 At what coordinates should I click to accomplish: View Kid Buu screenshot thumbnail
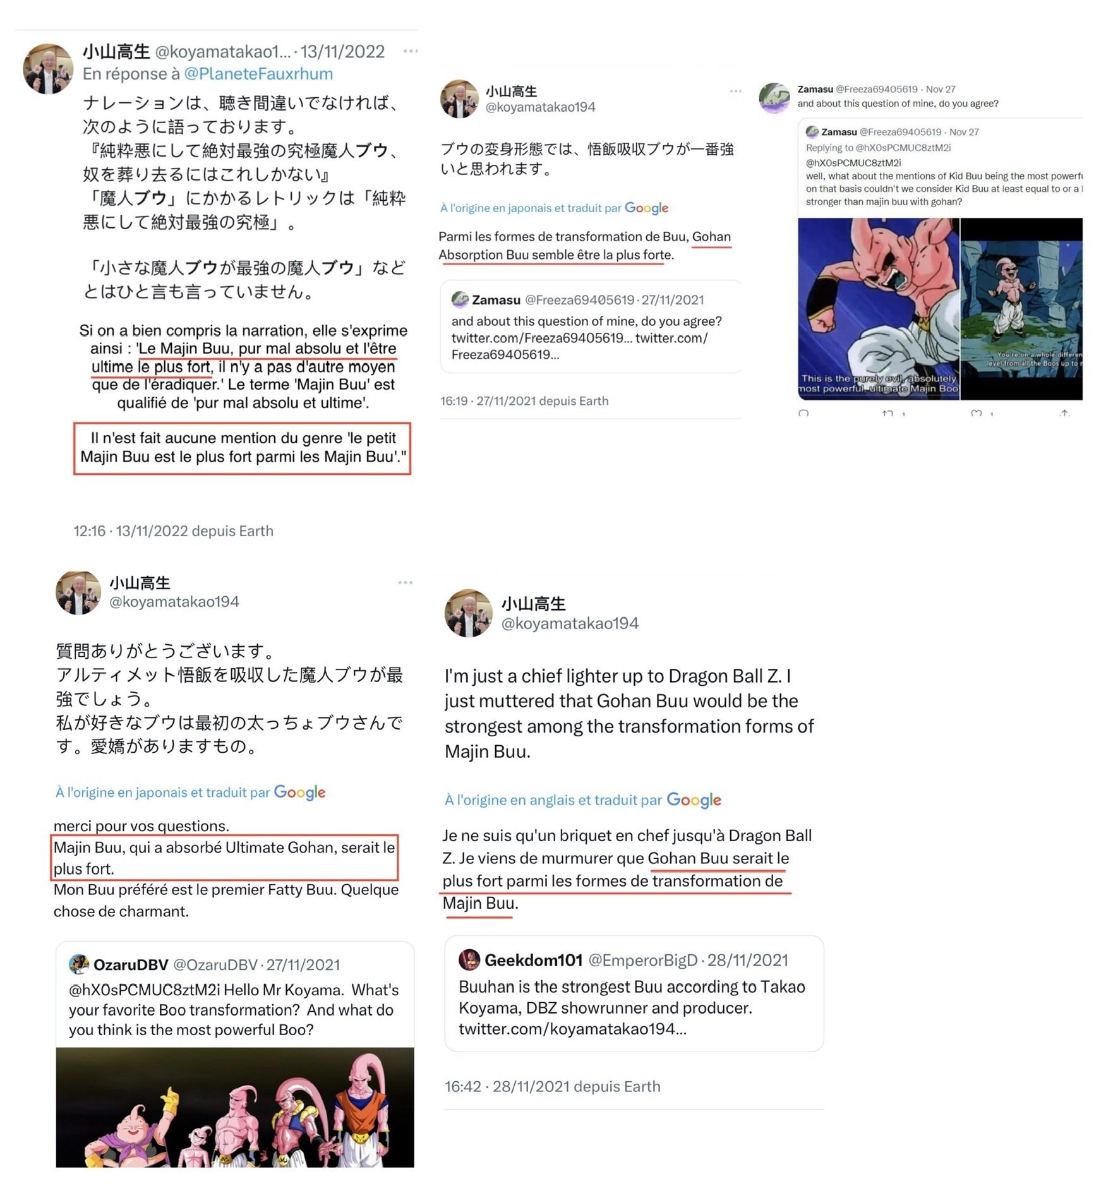point(1021,308)
